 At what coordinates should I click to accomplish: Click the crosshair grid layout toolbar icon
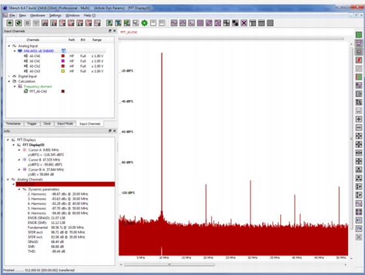pos(226,23)
